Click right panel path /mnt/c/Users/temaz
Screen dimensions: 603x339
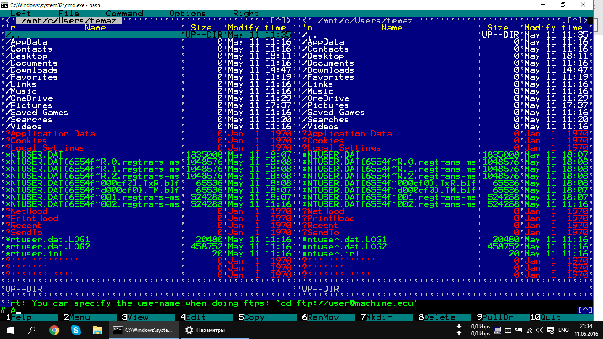coord(365,21)
